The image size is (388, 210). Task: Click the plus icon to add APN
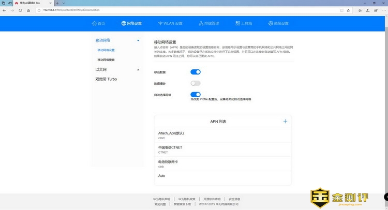(x=285, y=121)
